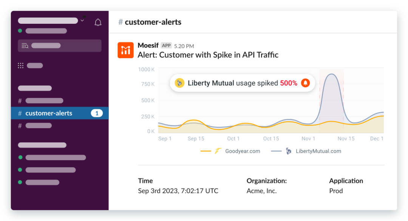Viewport: 408px width, 221px height.
Task: Click the spike peak on the chart
Action: pyautogui.click(x=332, y=74)
